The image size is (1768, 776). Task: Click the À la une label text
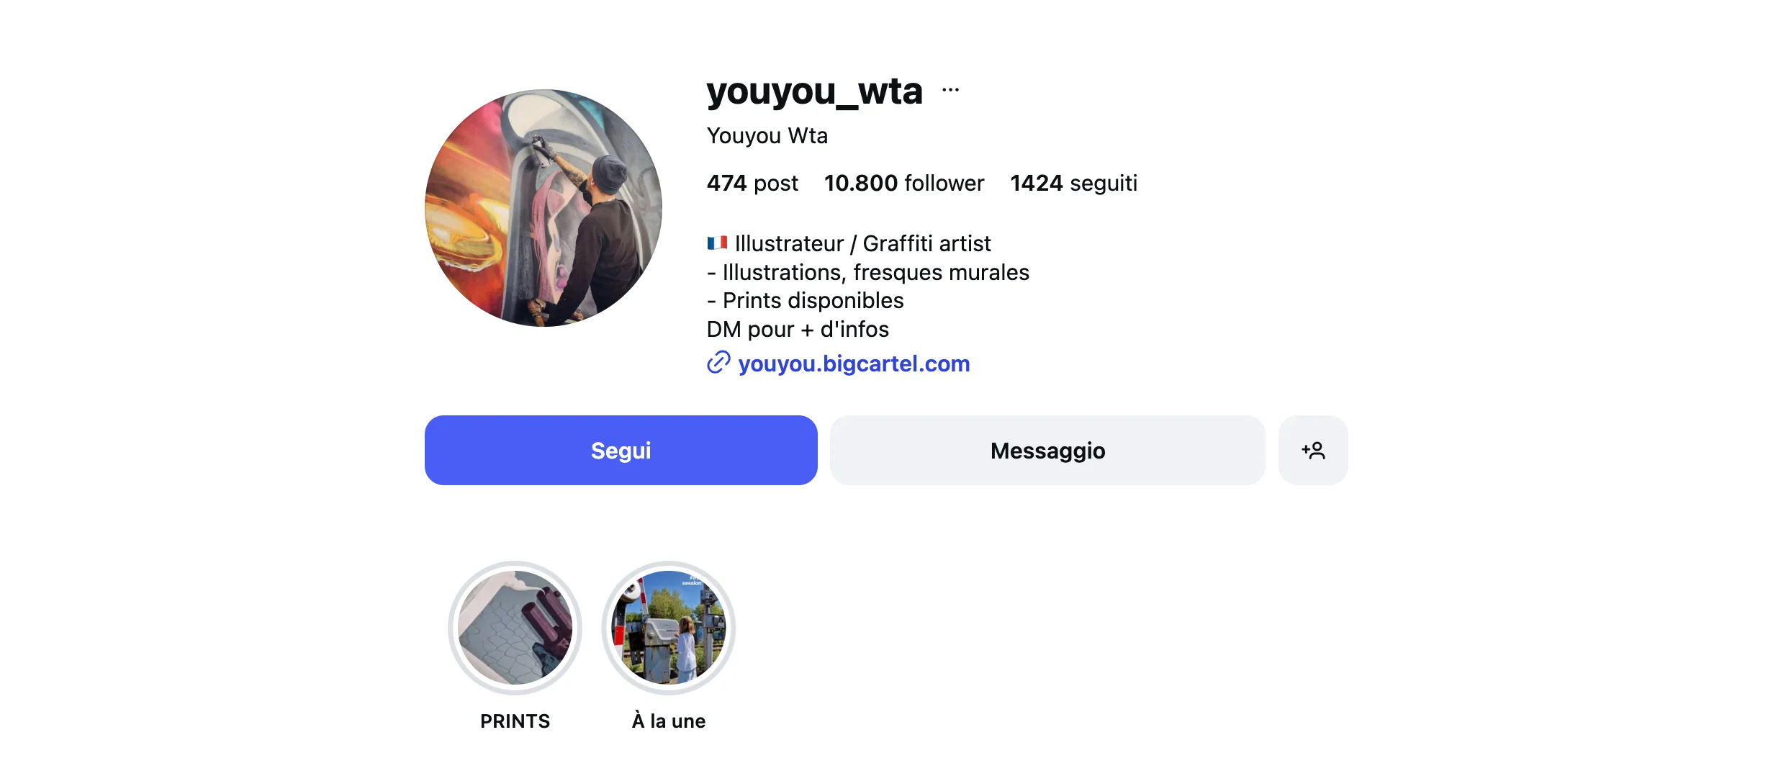(x=669, y=720)
